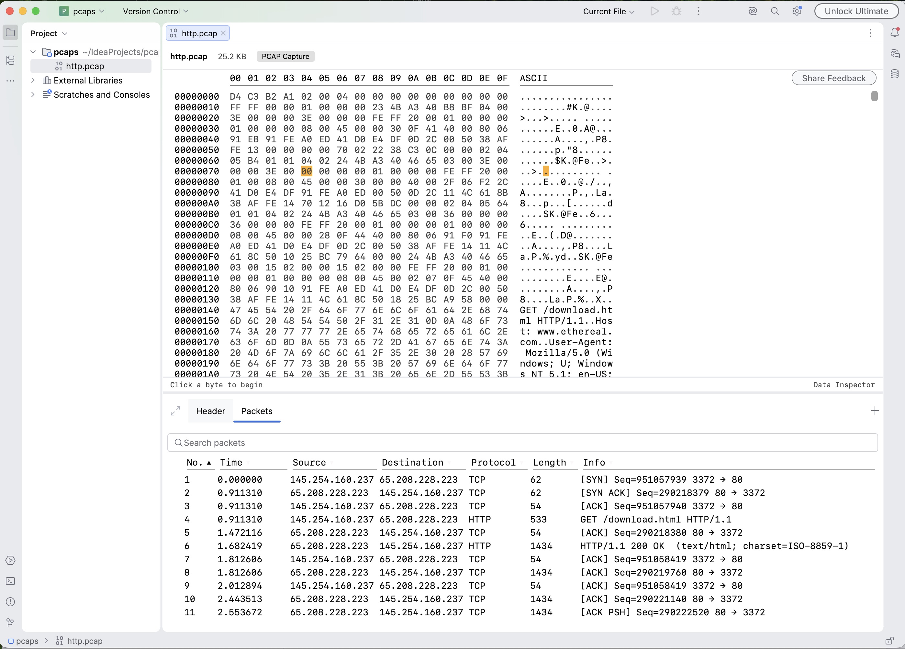Show more tool windows ellipsis in left sidebar
This screenshot has width=905, height=649.
click(10, 81)
